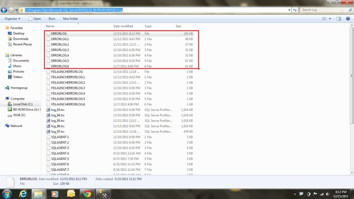Open the Organize dropdown menu
The width and height of the screenshot is (354, 199).
tap(12, 19)
